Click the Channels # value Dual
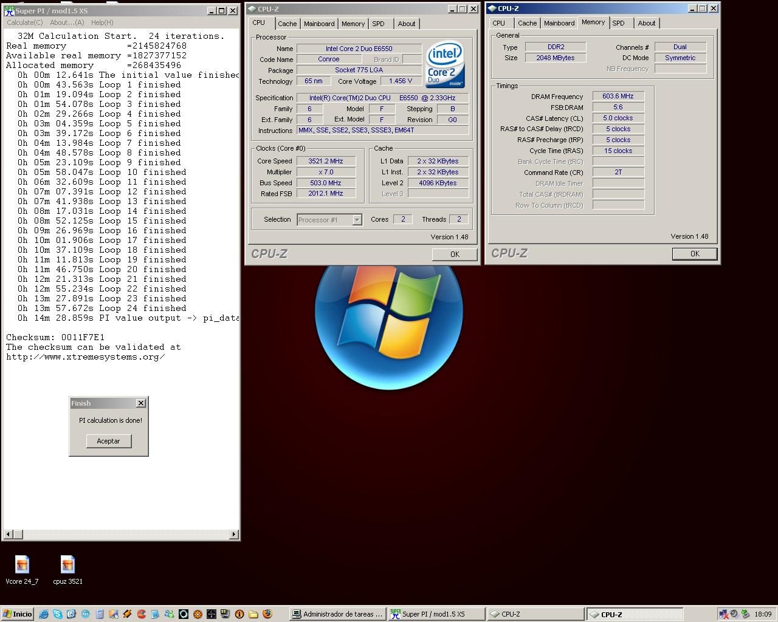Viewport: 778px width, 622px height. [x=680, y=47]
